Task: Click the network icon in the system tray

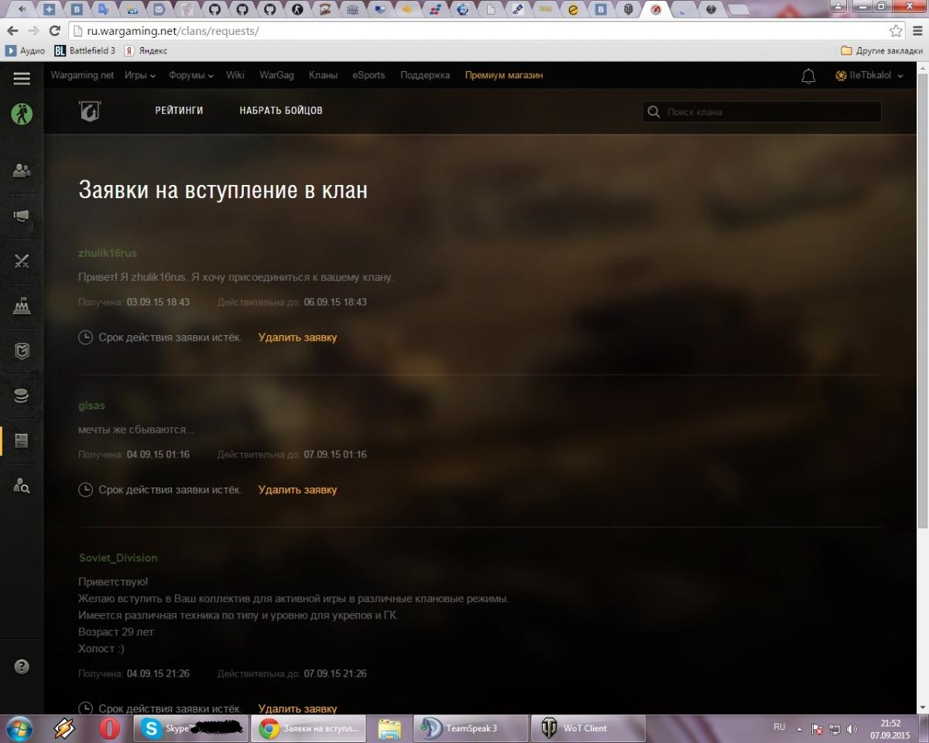Action: coord(835,729)
